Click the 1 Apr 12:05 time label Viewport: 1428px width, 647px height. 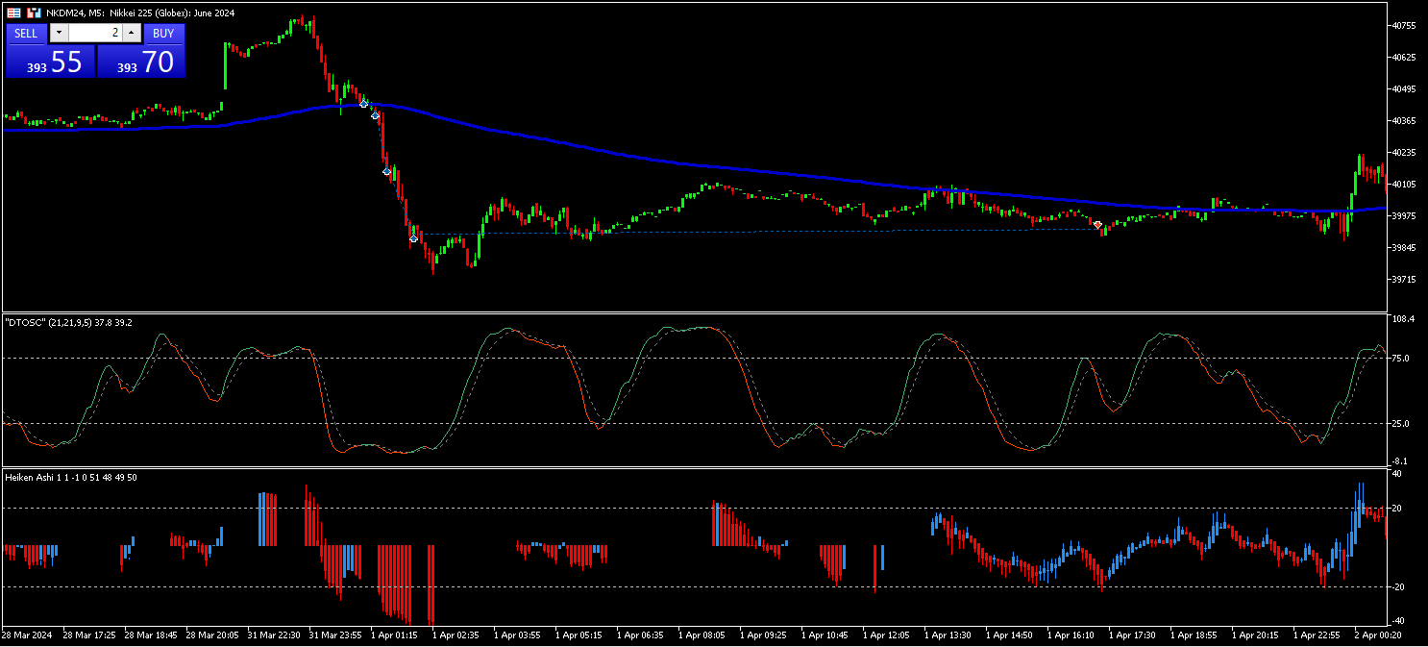tap(887, 635)
